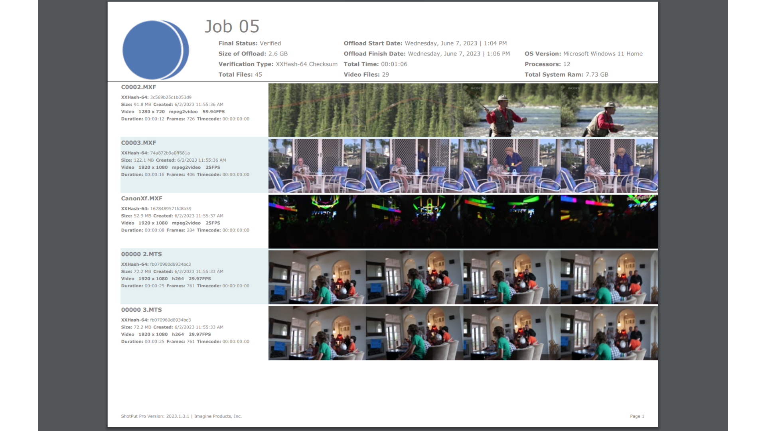Open the first patio scene thumbnail of C0003.MXF
Screen dimensions: 766x431
point(317,165)
